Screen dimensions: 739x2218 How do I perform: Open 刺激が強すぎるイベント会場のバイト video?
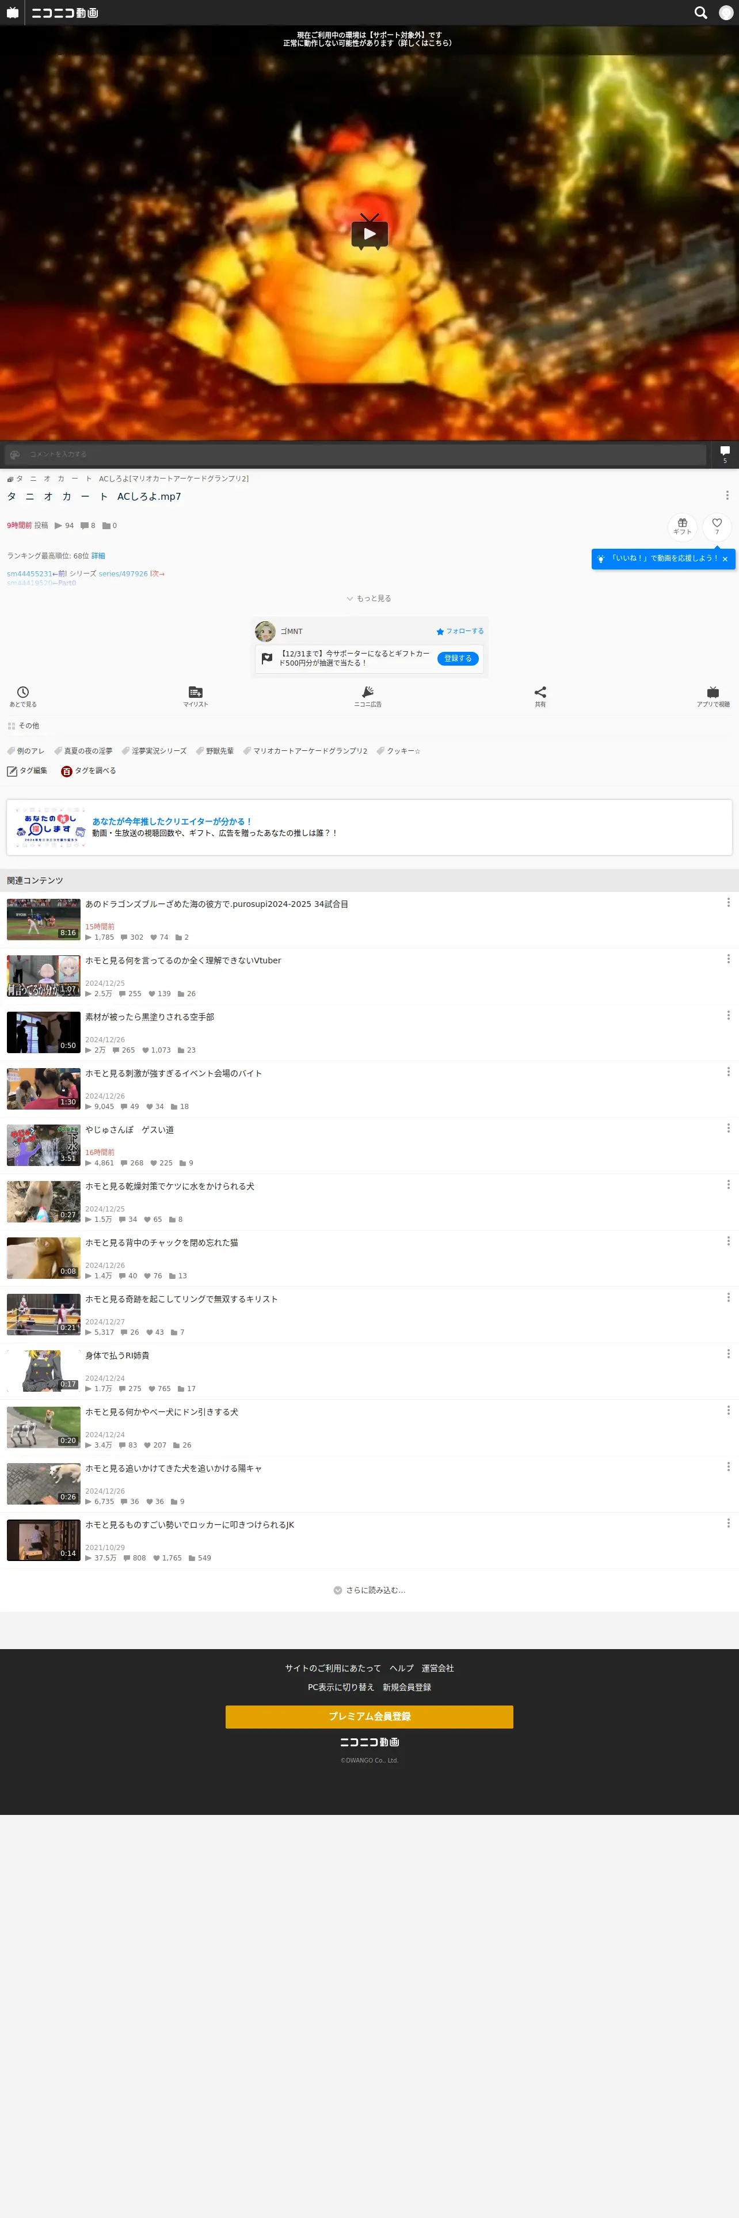(x=174, y=1073)
